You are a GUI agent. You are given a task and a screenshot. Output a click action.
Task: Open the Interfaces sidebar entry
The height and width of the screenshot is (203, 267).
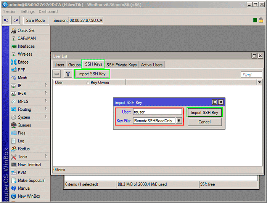click(26, 46)
